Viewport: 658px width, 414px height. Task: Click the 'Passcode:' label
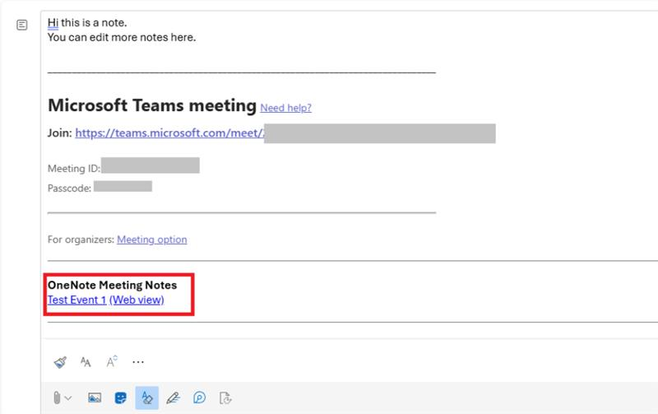69,188
